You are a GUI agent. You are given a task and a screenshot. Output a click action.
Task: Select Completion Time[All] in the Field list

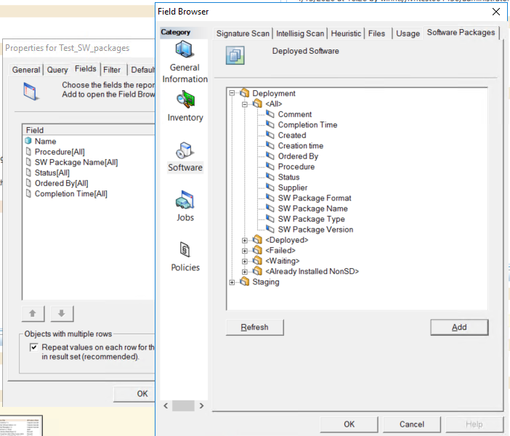click(x=71, y=193)
